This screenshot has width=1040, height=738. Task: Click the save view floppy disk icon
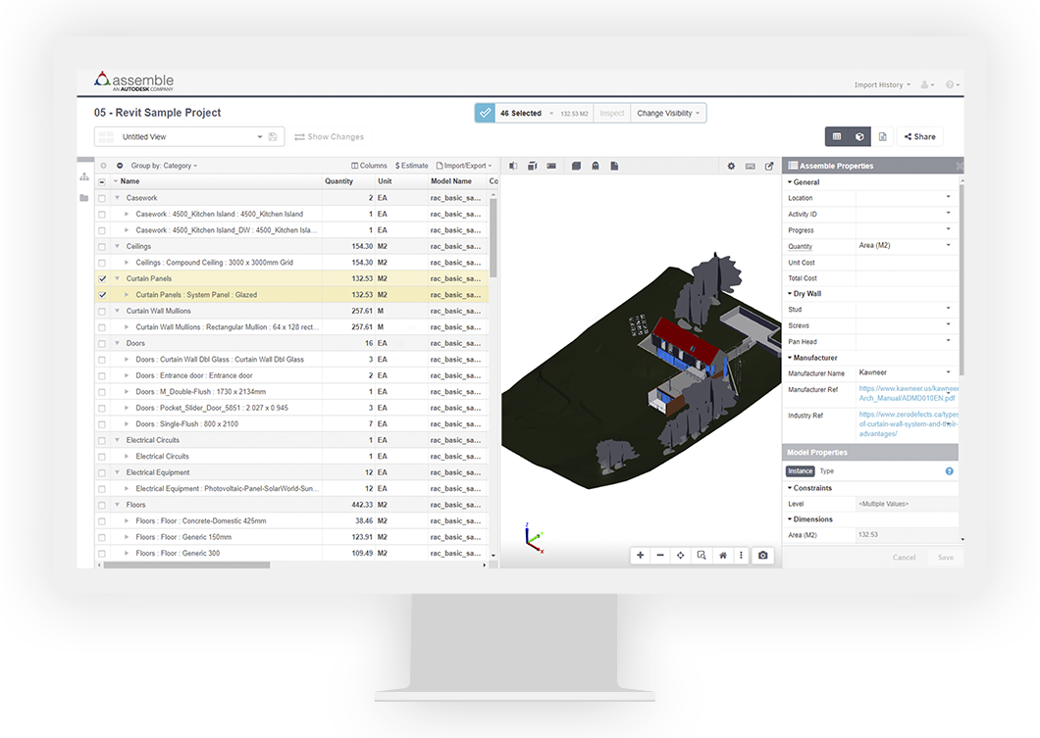[273, 136]
